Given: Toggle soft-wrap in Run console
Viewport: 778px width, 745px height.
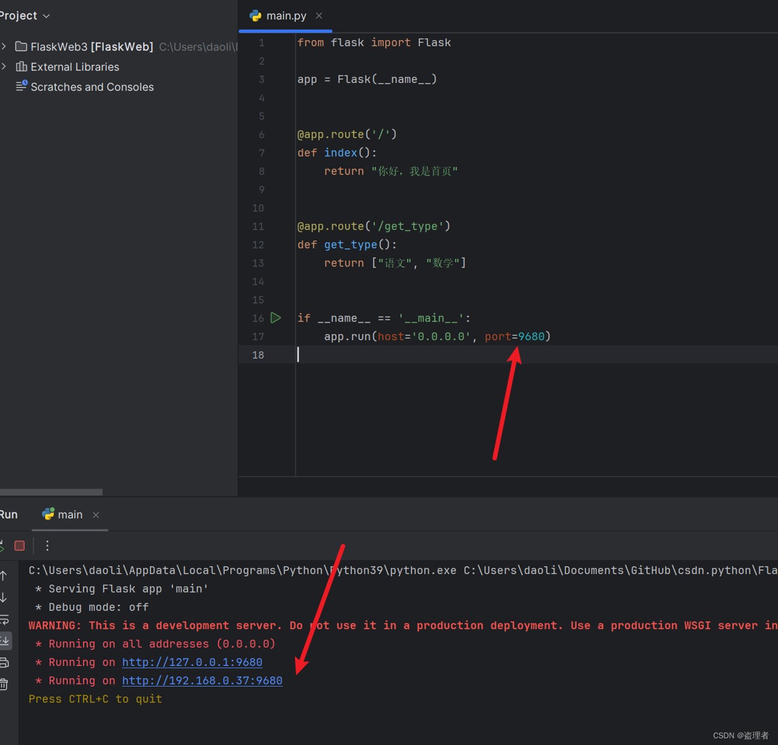Looking at the screenshot, I should pyautogui.click(x=4, y=619).
